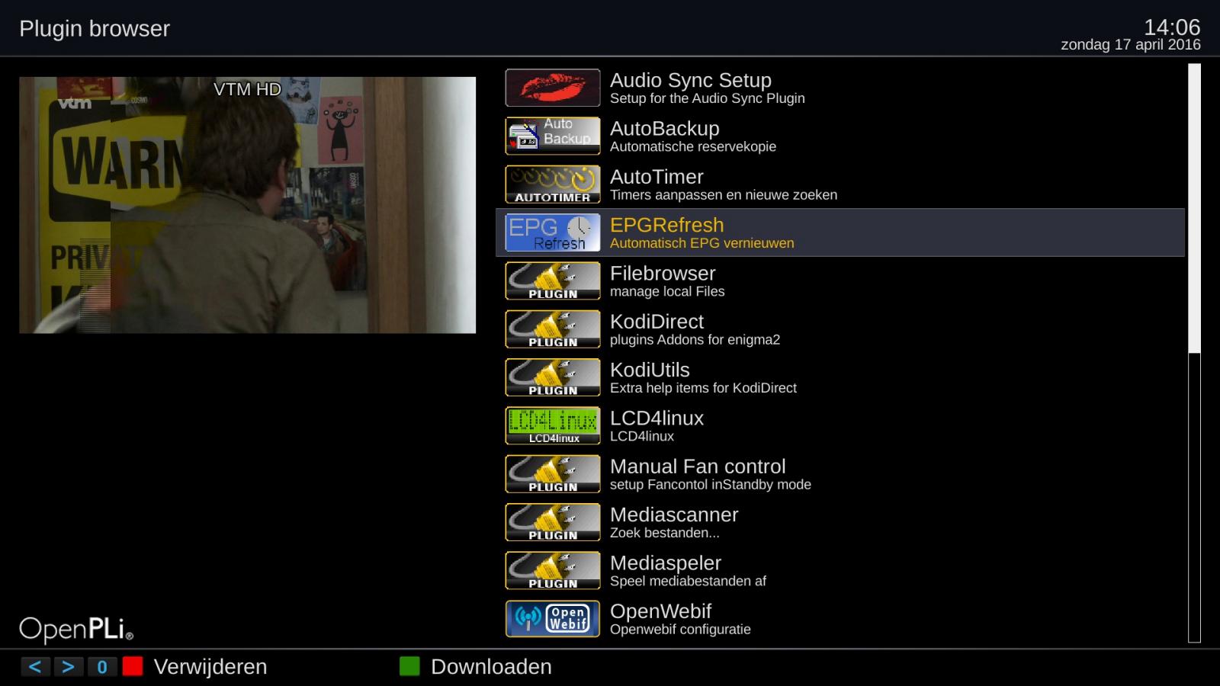Open the highlighted EPGRefresh entry
The height and width of the screenshot is (686, 1220).
click(x=840, y=232)
